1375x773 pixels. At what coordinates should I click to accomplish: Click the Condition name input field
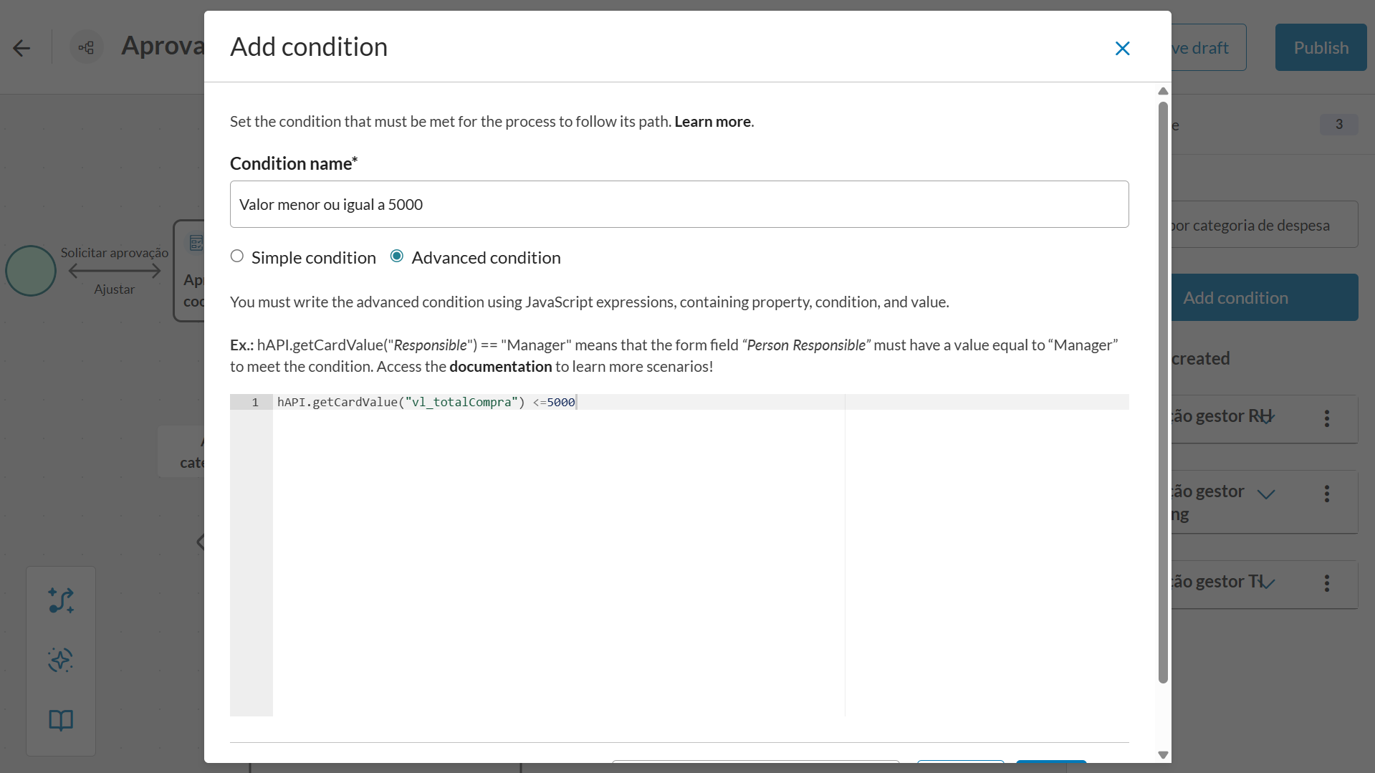coord(679,205)
